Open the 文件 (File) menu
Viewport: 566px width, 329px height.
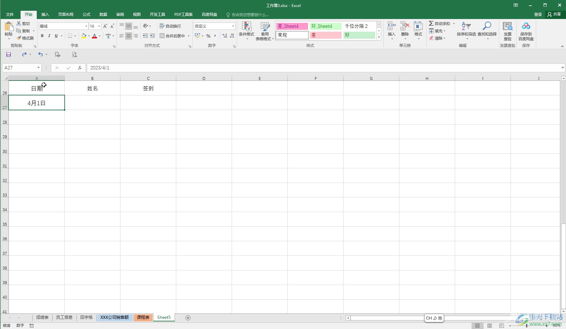click(10, 15)
